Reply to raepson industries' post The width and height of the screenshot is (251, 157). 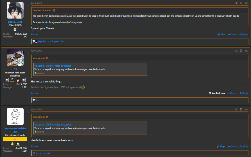click(x=244, y=146)
